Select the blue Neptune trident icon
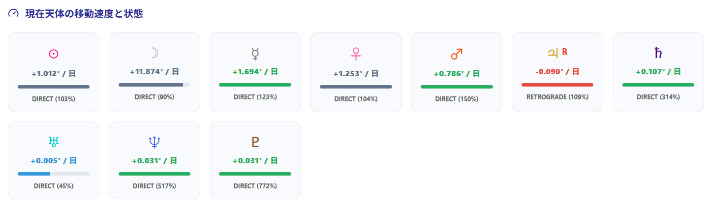Screen dimensions: 710x210 (x=154, y=142)
